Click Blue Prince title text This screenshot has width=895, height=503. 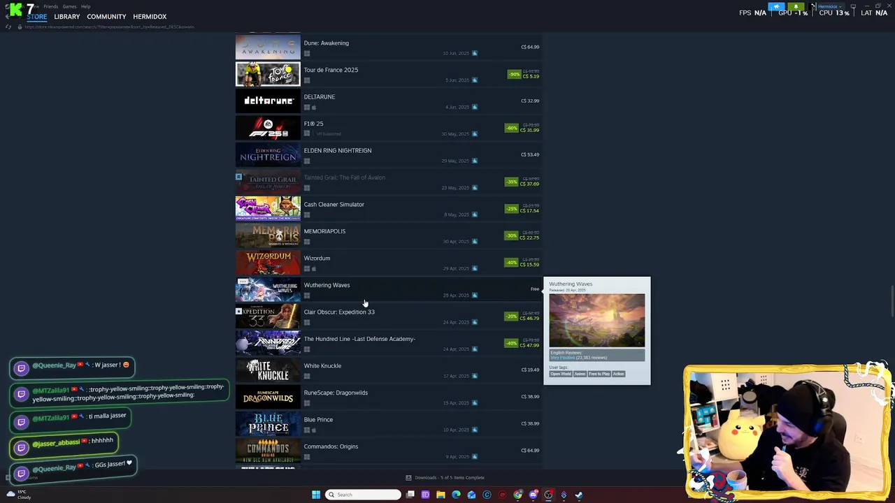coord(318,420)
